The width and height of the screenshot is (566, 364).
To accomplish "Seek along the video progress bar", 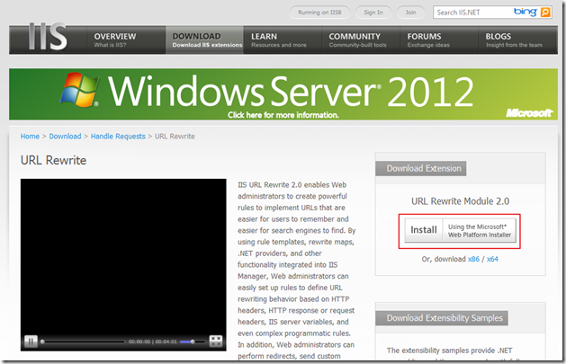I will click(x=84, y=342).
